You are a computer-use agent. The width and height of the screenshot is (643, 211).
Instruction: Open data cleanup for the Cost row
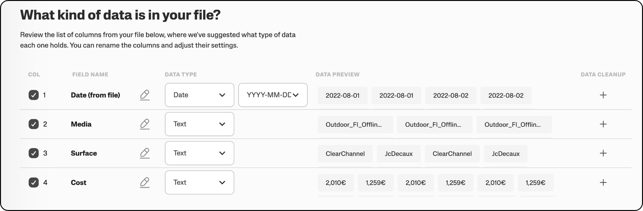[x=603, y=183]
